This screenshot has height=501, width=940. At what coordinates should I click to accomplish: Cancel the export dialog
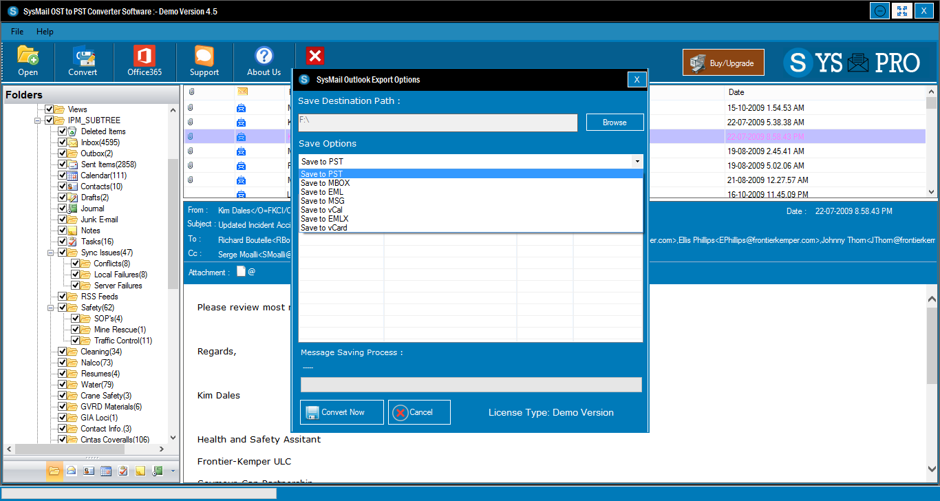[x=419, y=412]
